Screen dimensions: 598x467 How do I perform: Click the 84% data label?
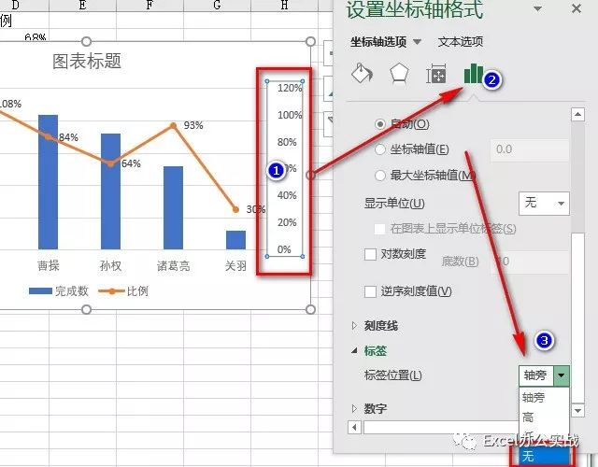point(68,137)
